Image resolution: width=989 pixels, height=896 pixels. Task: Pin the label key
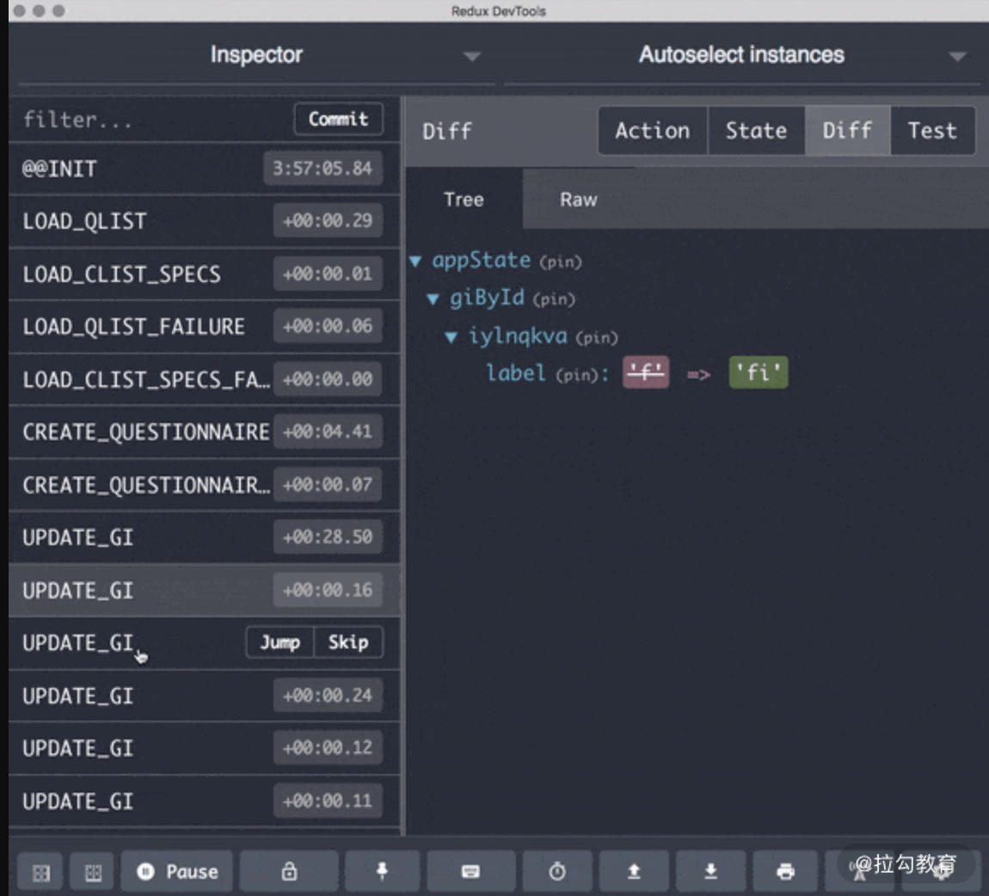(x=577, y=376)
